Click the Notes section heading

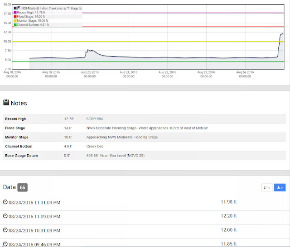point(19,103)
